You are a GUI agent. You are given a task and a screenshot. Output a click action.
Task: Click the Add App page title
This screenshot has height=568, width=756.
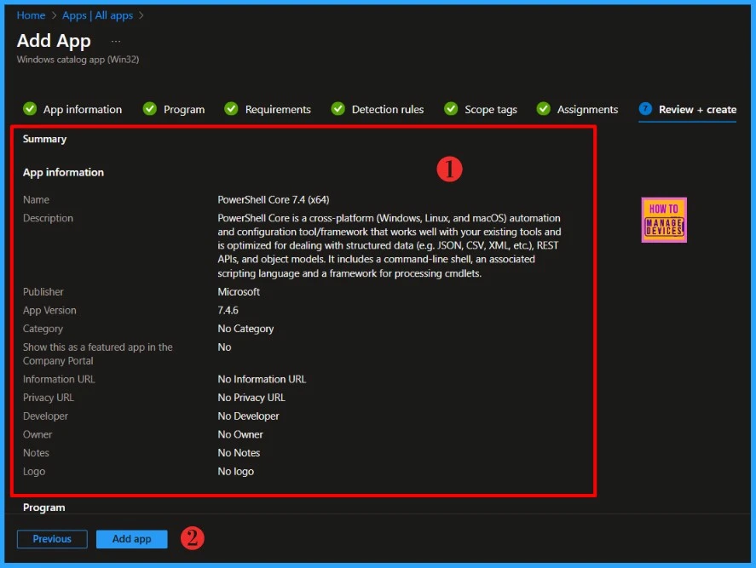(54, 41)
